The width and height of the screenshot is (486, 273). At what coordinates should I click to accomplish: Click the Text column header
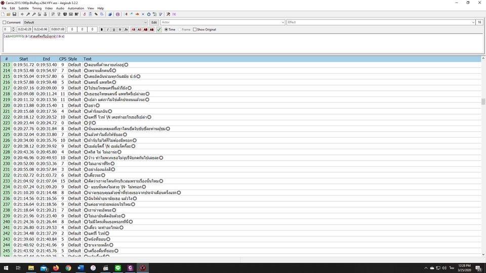tap(88, 59)
